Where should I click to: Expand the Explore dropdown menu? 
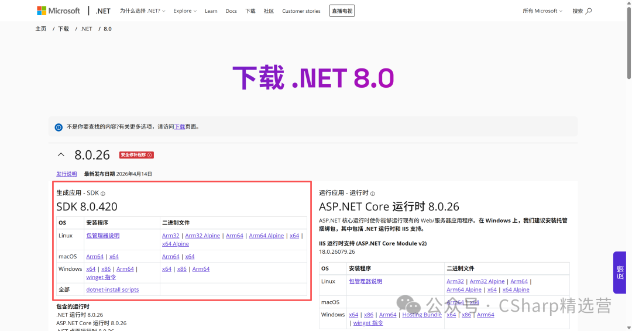[x=185, y=11]
